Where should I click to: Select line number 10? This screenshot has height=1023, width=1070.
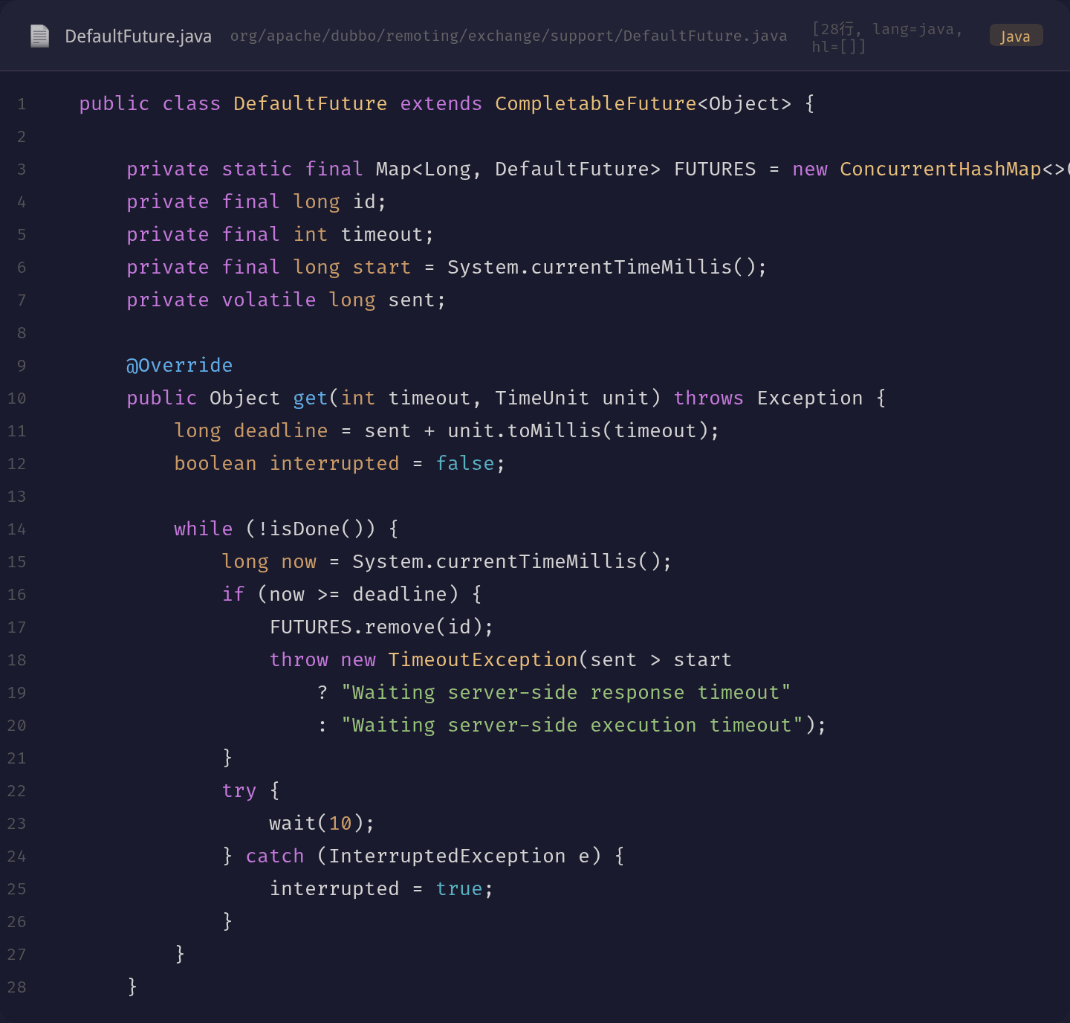pyautogui.click(x=16, y=398)
